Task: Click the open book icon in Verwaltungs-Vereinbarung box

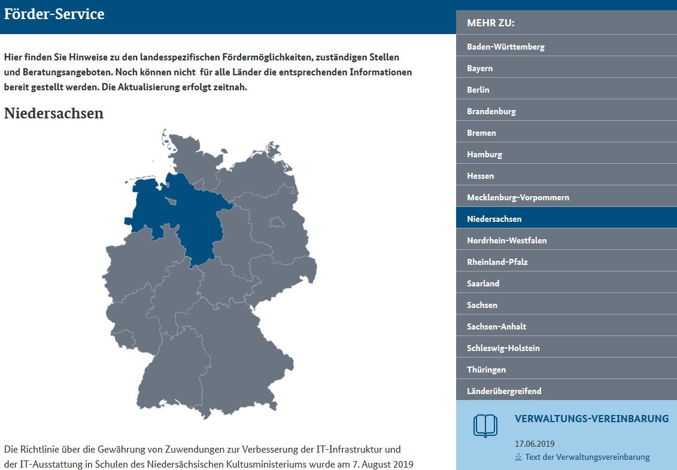Action: [x=486, y=425]
